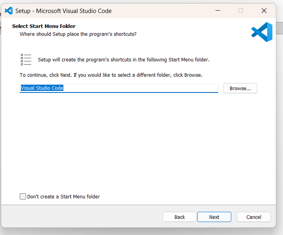Close the setup window
This screenshot has height=235, width=283.
(264, 11)
